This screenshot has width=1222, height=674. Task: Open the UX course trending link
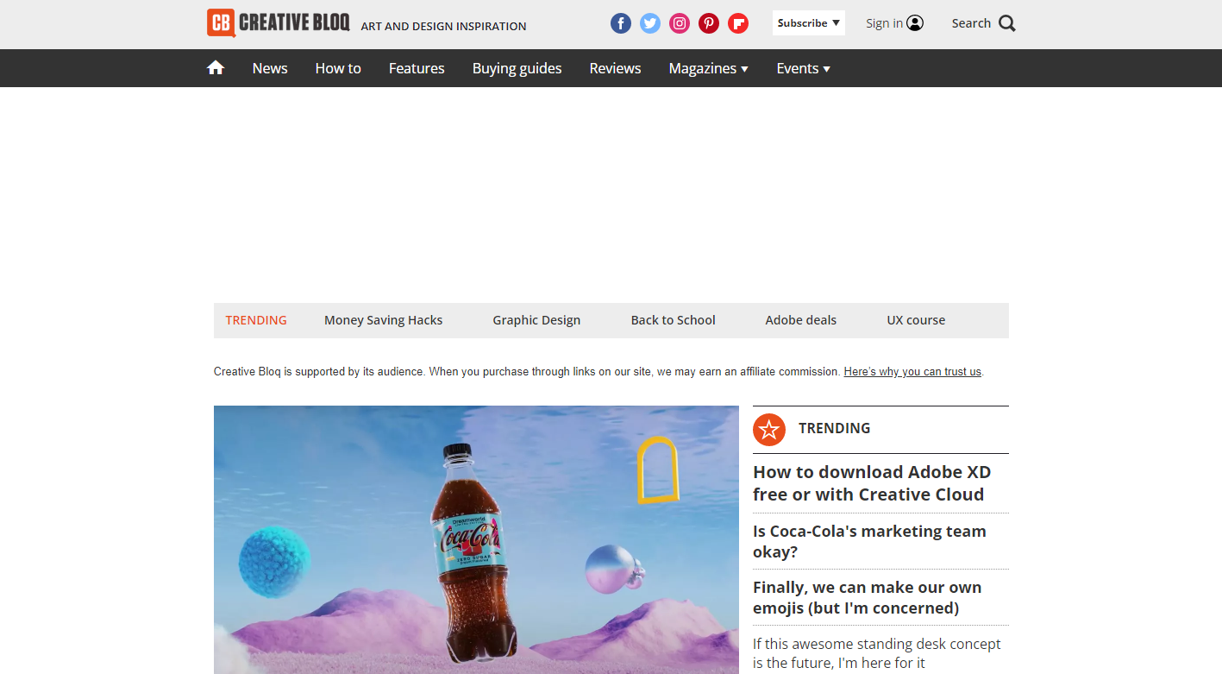click(916, 320)
